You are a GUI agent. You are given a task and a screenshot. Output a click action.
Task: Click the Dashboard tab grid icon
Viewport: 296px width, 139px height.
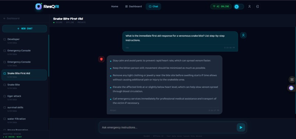[126, 6]
